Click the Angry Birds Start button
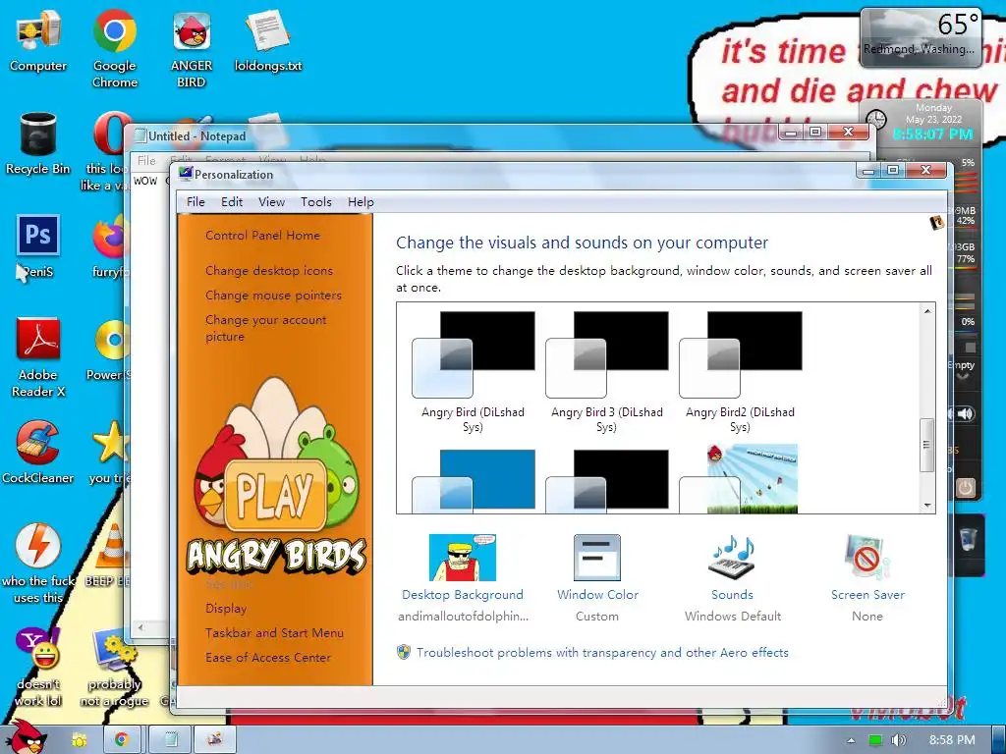1006x754 pixels. [x=26, y=737]
